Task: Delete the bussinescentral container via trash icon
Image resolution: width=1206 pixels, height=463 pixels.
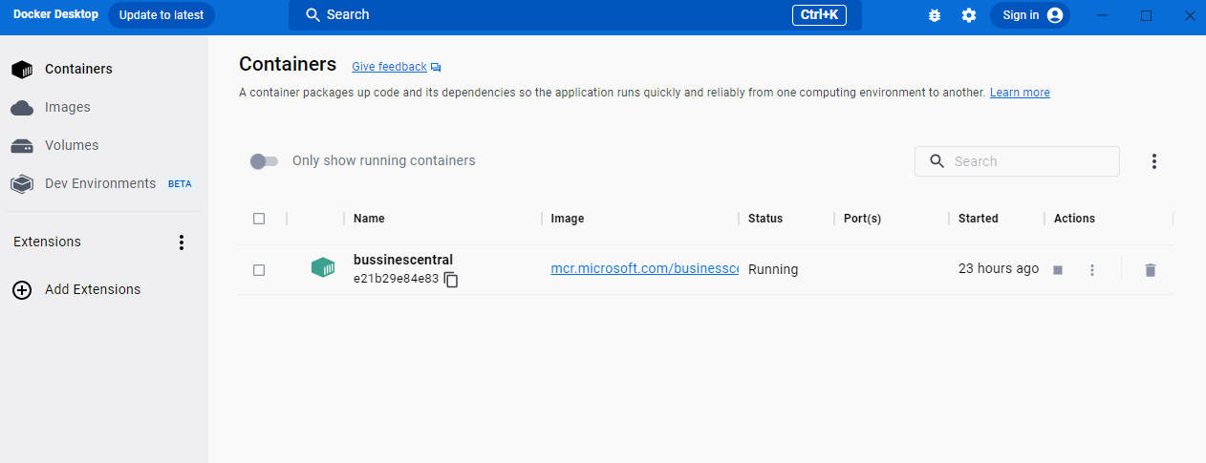Action: [x=1151, y=270]
